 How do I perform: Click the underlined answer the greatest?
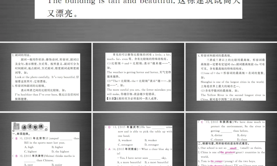(227, 152)
